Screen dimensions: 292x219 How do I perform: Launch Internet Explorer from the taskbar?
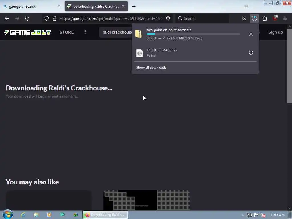[x=23, y=215]
